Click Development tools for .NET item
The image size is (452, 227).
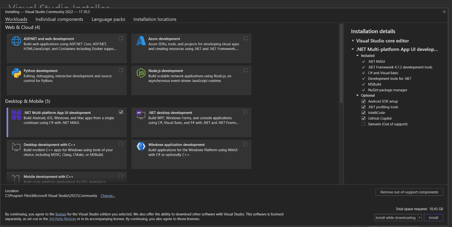pyautogui.click(x=390, y=78)
